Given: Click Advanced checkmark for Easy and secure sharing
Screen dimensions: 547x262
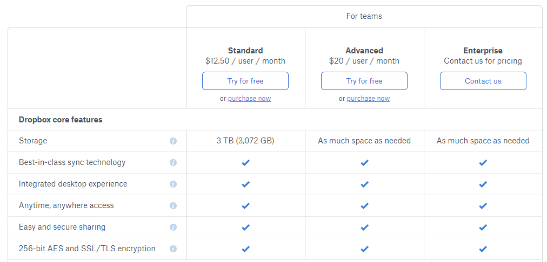Looking at the screenshot, I should (364, 227).
